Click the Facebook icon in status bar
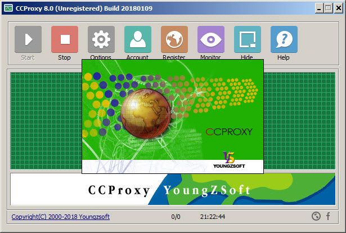This screenshot has height=233, width=346. tap(328, 216)
